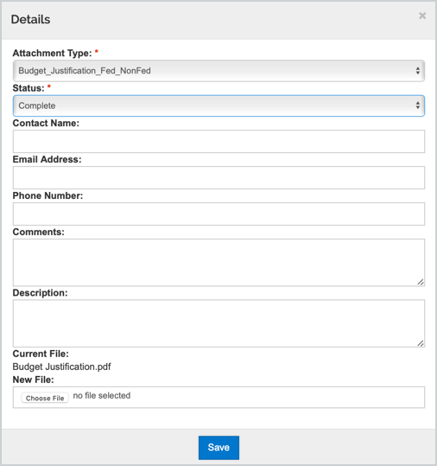
Task: Click inside the Description text area
Action: click(218, 323)
